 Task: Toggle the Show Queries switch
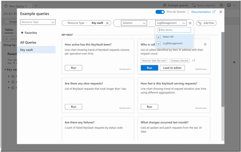(160, 12)
